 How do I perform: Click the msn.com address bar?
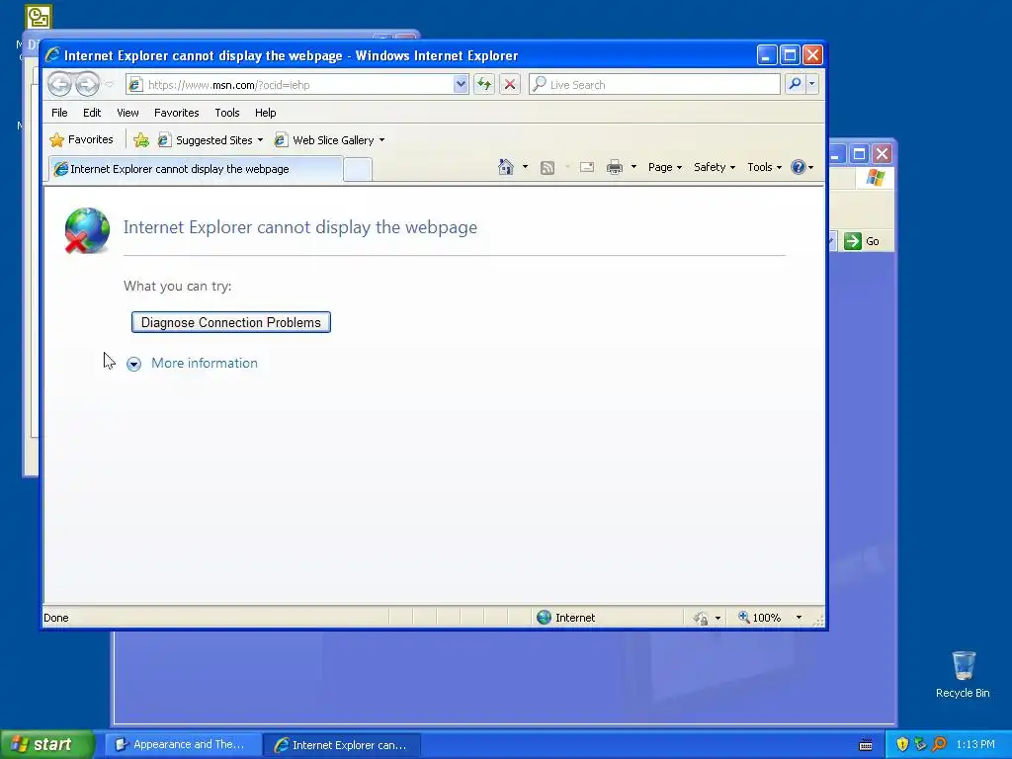tap(291, 85)
